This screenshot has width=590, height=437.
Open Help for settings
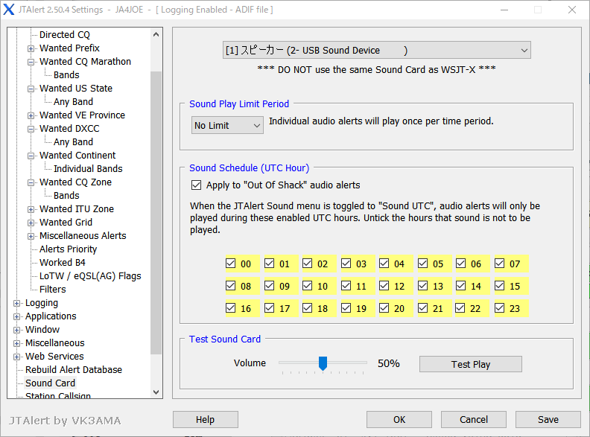click(206, 419)
